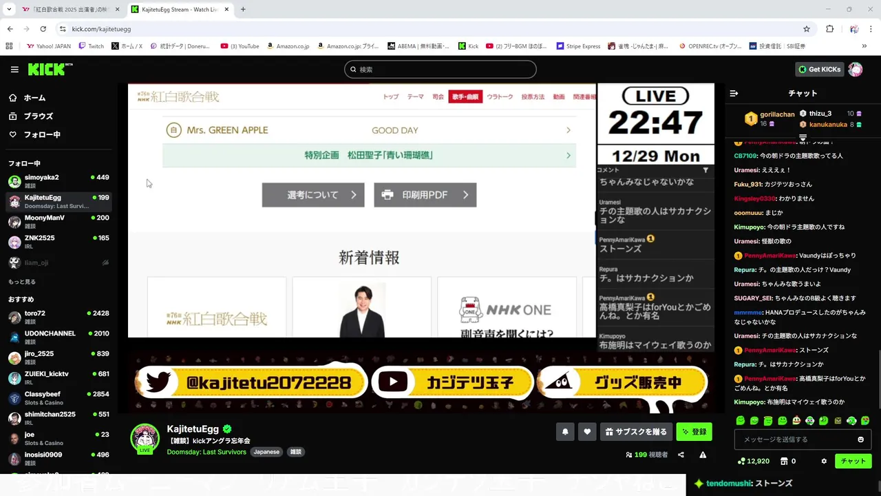This screenshot has width=881, height=496.
Task: Open recommended Classybeef channel
Action: (59, 397)
